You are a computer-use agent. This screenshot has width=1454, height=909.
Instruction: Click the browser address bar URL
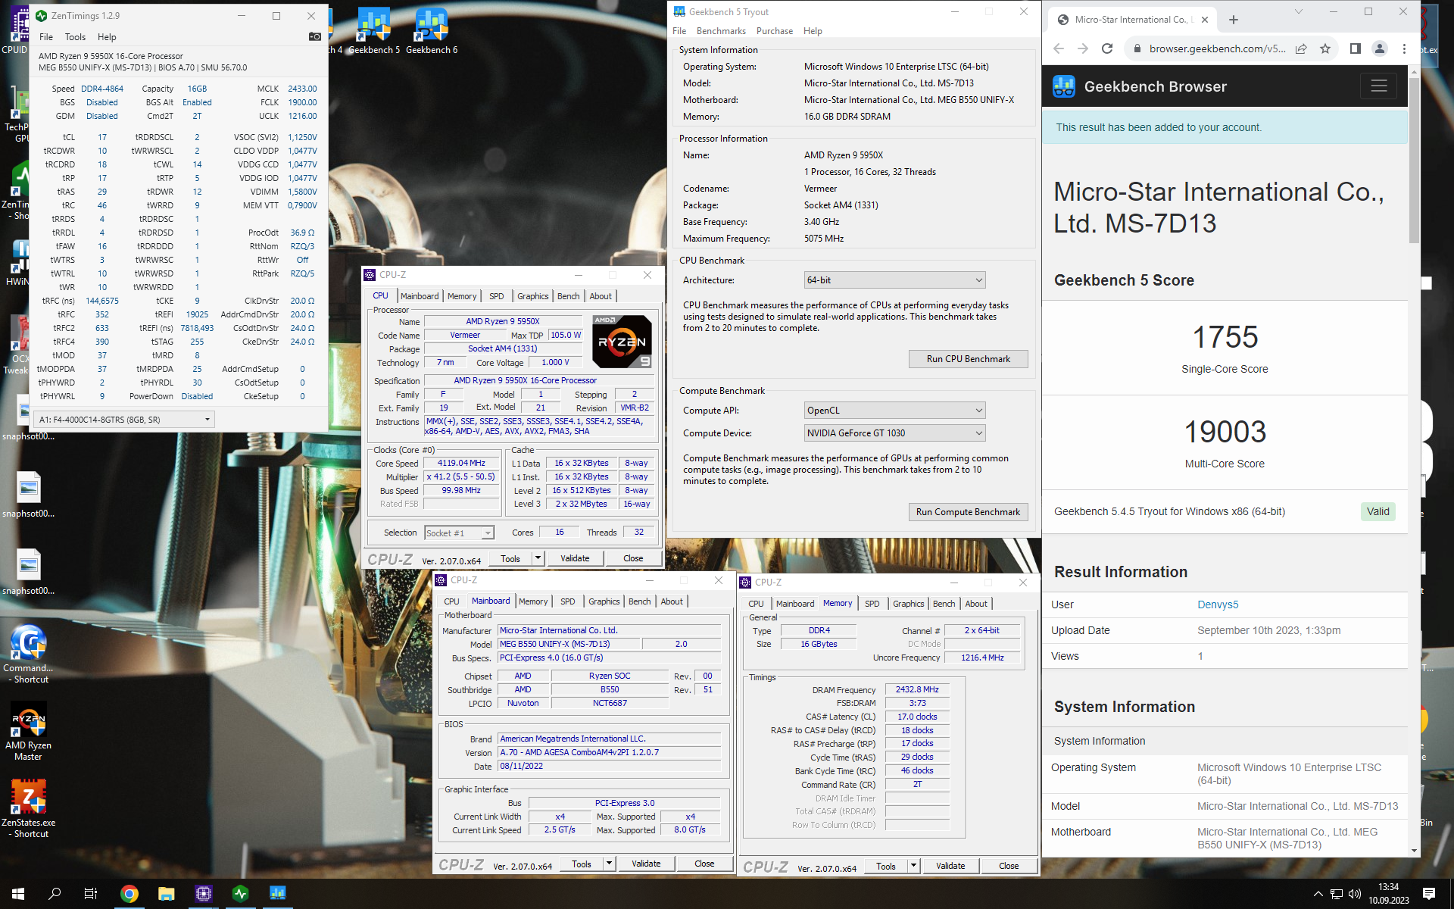[x=1216, y=48]
